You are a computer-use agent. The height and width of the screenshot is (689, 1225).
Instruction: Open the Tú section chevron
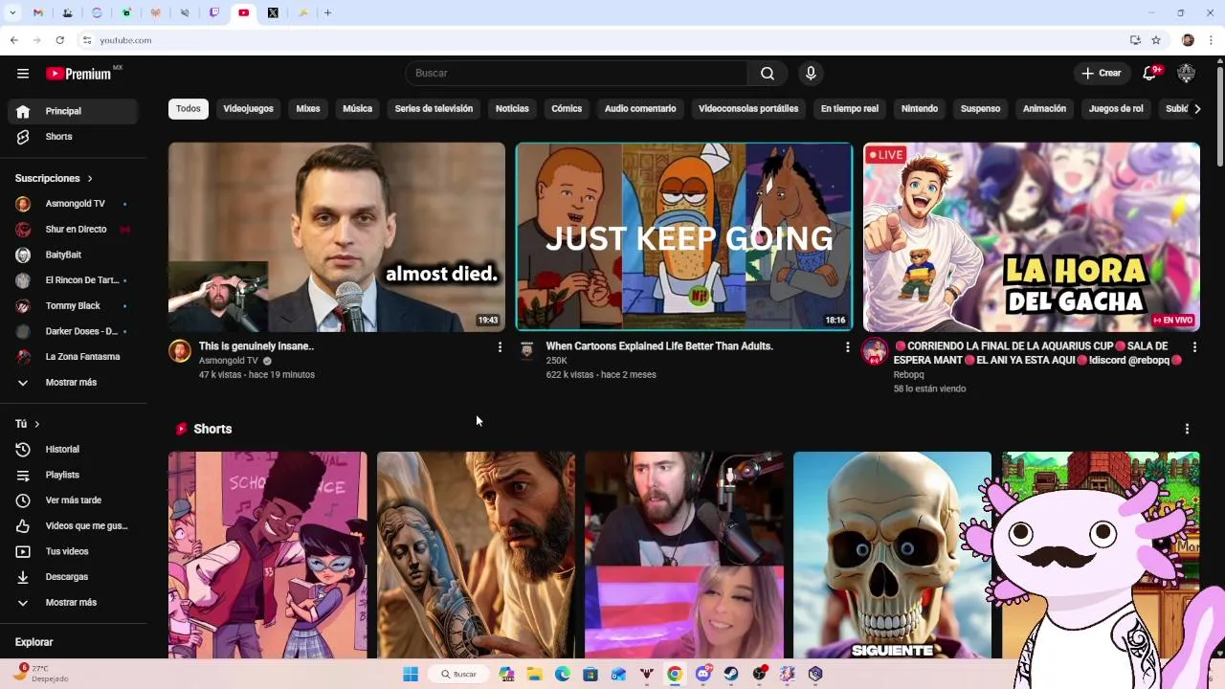(37, 424)
